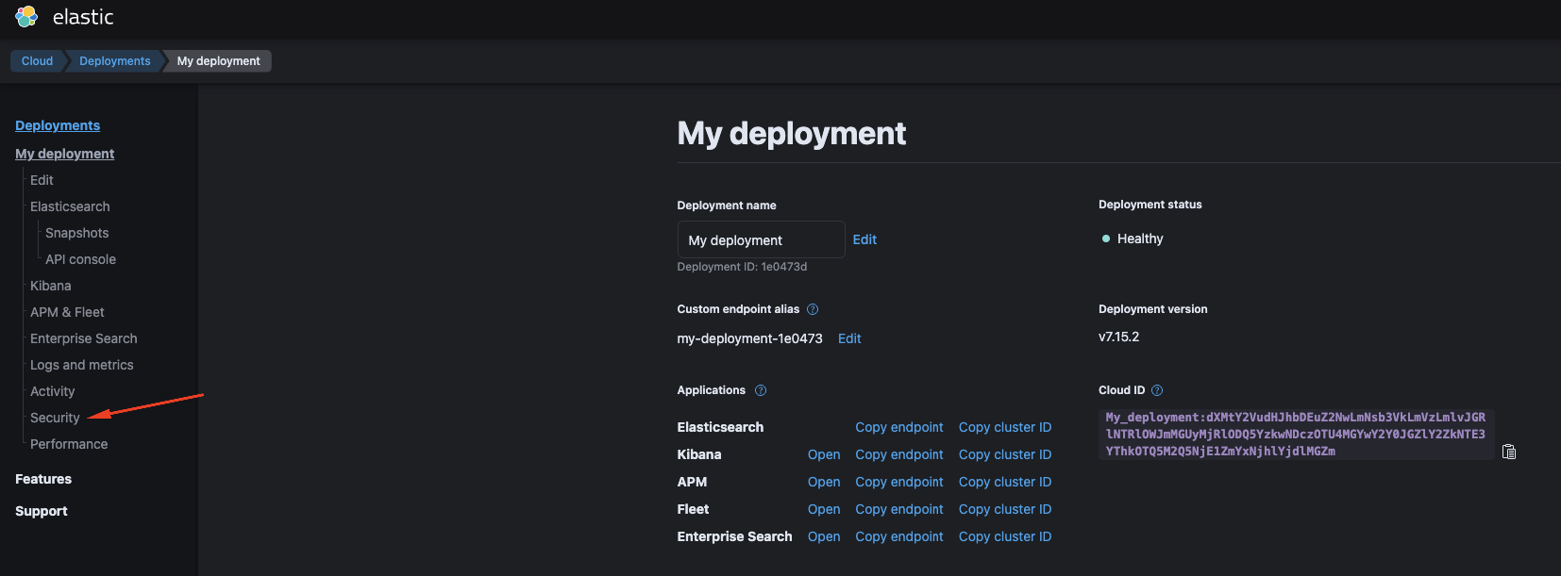Open Kibana sidebar item
Screen dimensions: 1561x576
(x=50, y=286)
